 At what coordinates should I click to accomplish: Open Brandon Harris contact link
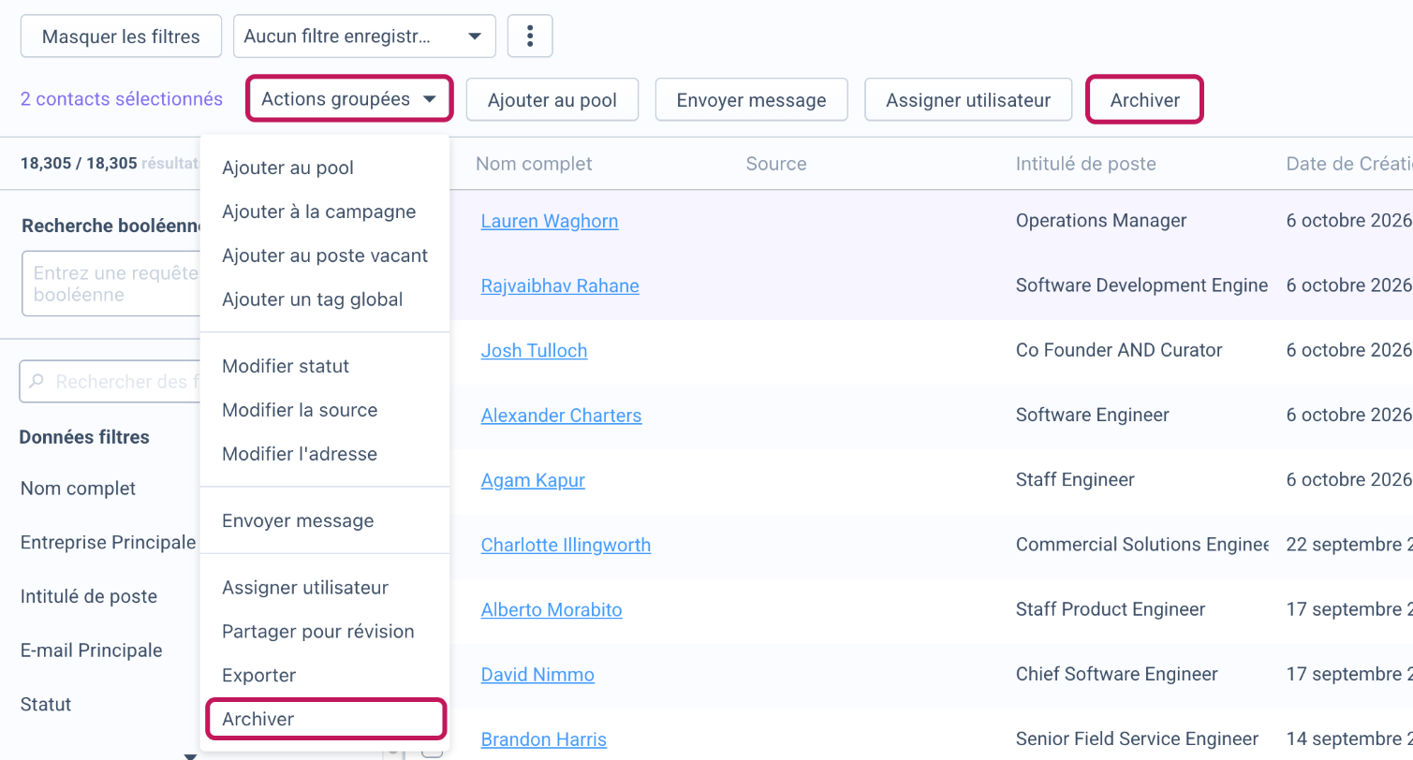pos(543,739)
